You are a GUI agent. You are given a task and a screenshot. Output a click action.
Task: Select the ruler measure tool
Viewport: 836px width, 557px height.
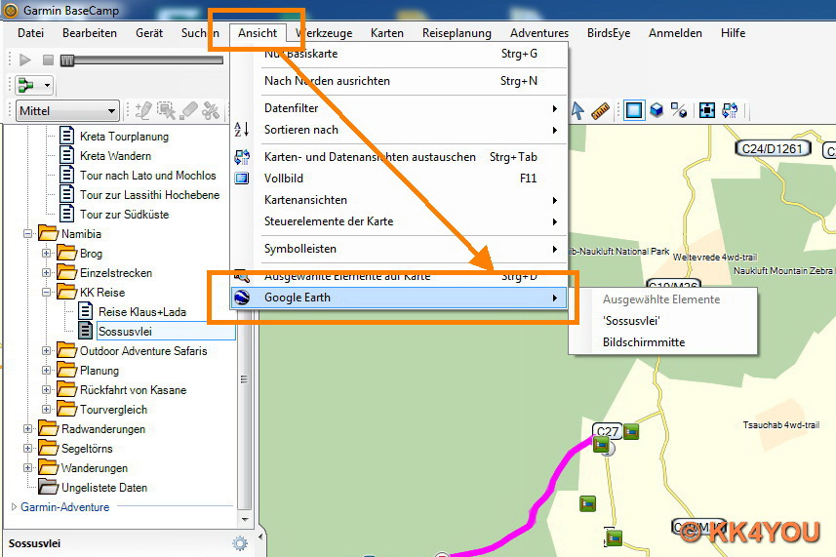[x=600, y=110]
